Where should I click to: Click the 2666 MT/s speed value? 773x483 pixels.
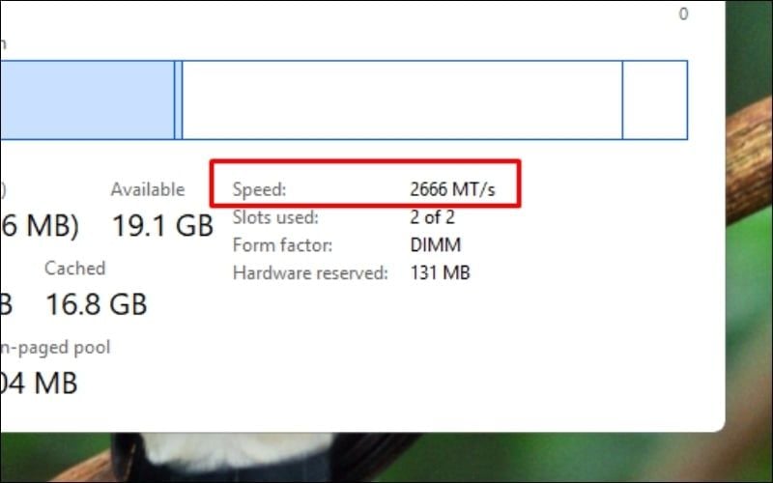pyautogui.click(x=452, y=189)
